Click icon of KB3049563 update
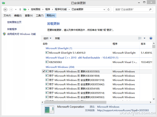Screen dimensions: 157x117 47,97
